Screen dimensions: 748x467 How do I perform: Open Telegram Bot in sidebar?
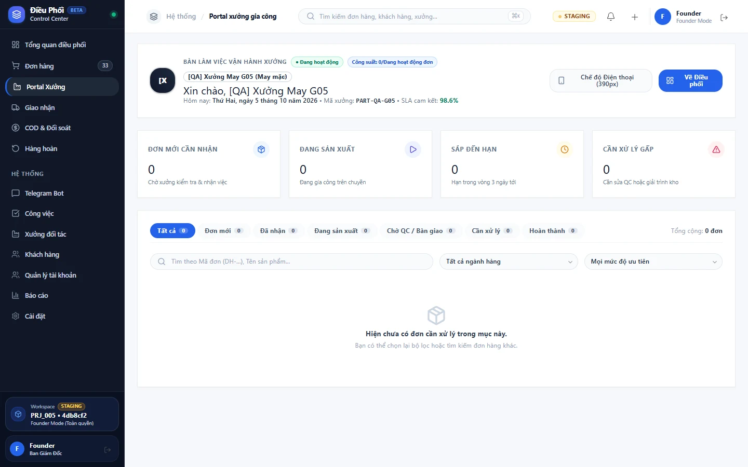62,194
